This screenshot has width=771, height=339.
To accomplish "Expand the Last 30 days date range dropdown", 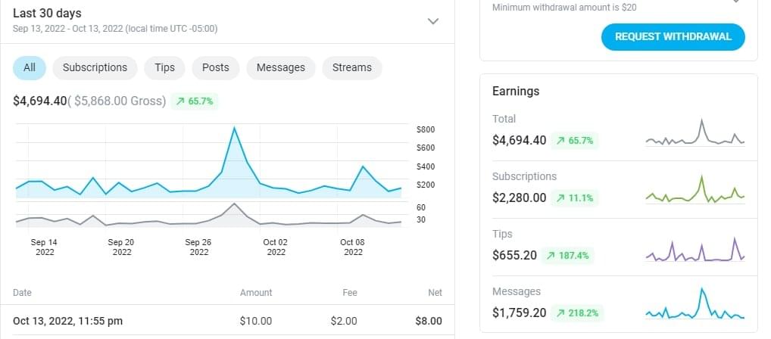I will 433,21.
